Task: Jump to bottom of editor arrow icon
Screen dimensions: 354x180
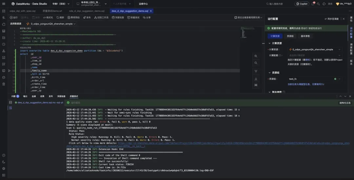Action: [256, 79]
